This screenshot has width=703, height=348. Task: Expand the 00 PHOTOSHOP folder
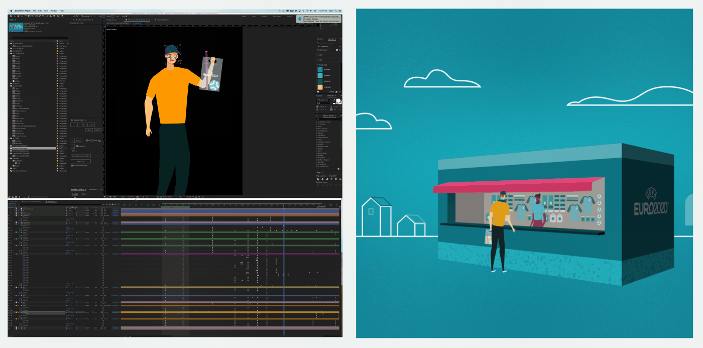[x=9, y=44]
